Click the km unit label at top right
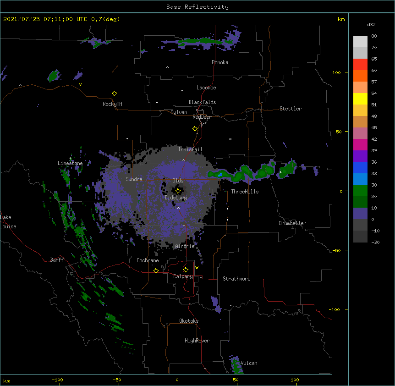Screen dimensions: 395x386 pyautogui.click(x=341, y=19)
